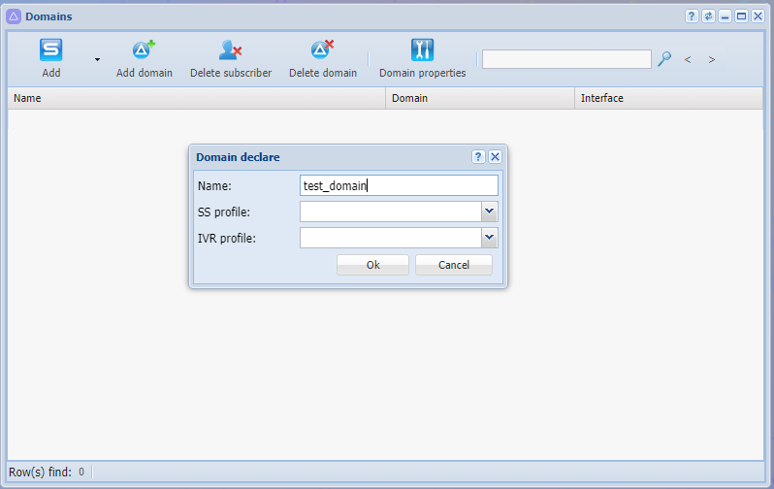Click the Add subscriber icon
Viewport: 774px width, 489px height.
point(50,49)
